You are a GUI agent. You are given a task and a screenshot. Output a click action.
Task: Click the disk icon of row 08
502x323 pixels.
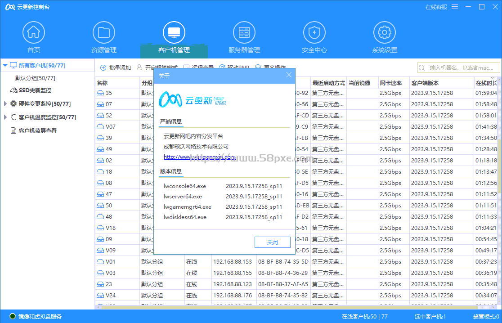pyautogui.click(x=100, y=183)
